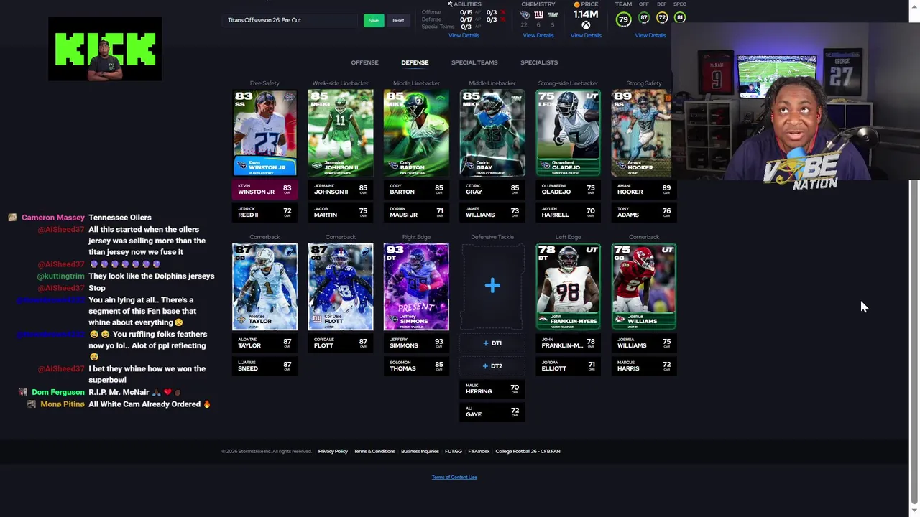The height and width of the screenshot is (517, 920).
Task: Open Cor'Dale Flott cornerback card
Action: [x=340, y=287]
